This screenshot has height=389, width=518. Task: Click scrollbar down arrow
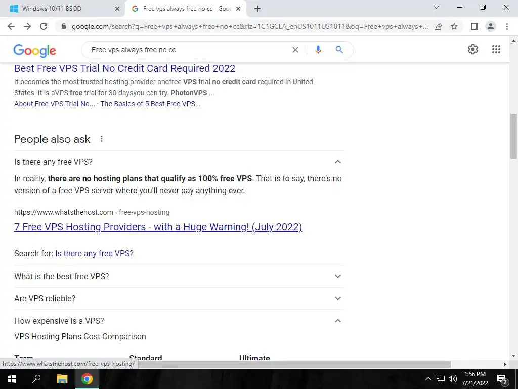(x=513, y=356)
